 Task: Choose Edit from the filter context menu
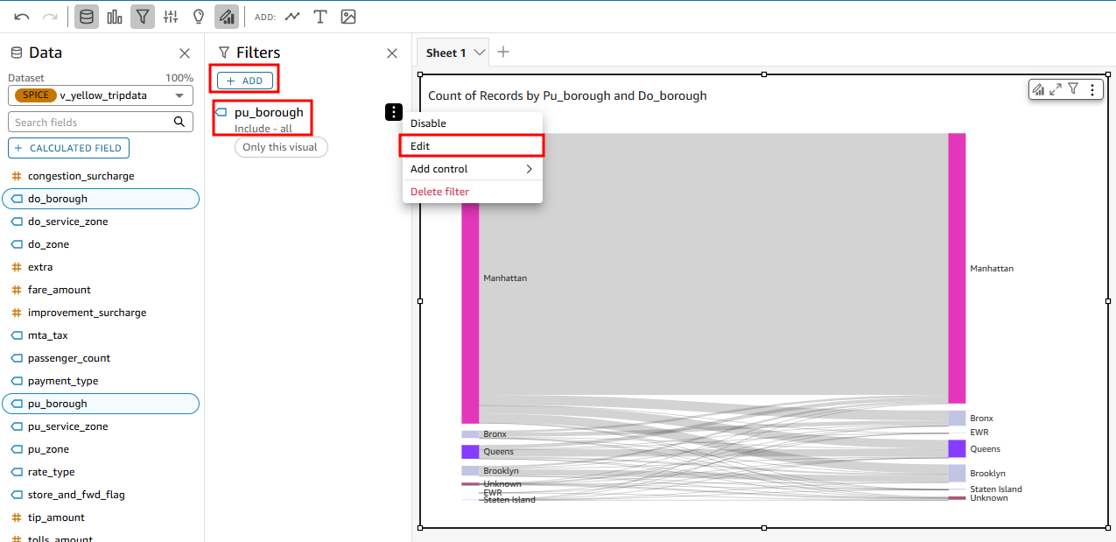click(x=472, y=146)
